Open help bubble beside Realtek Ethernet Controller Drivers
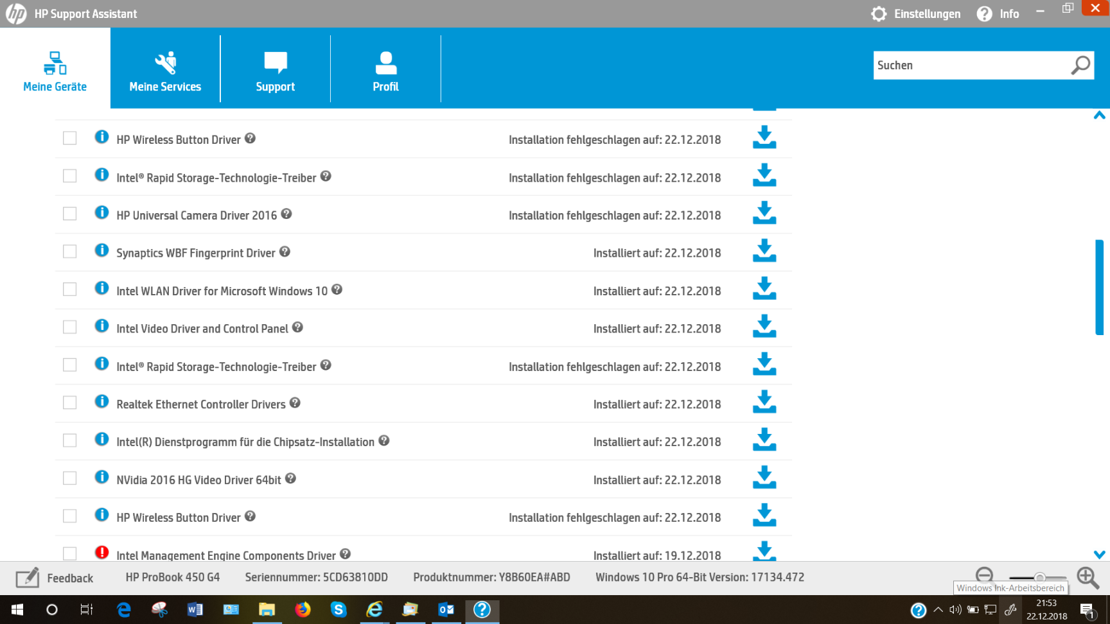Image resolution: width=1110 pixels, height=624 pixels. (295, 403)
